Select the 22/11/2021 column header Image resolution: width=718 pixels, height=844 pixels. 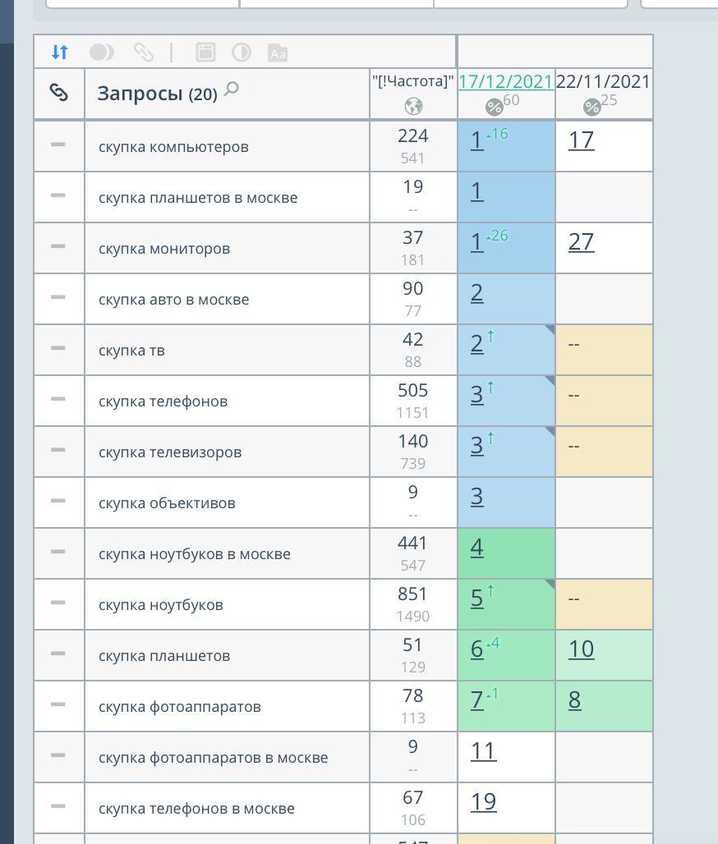[603, 81]
